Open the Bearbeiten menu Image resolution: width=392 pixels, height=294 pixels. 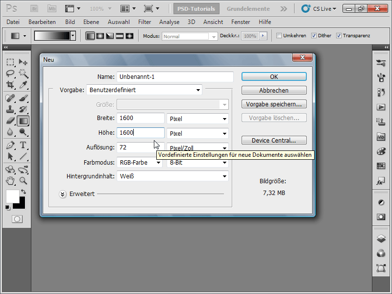pyautogui.click(x=42, y=22)
